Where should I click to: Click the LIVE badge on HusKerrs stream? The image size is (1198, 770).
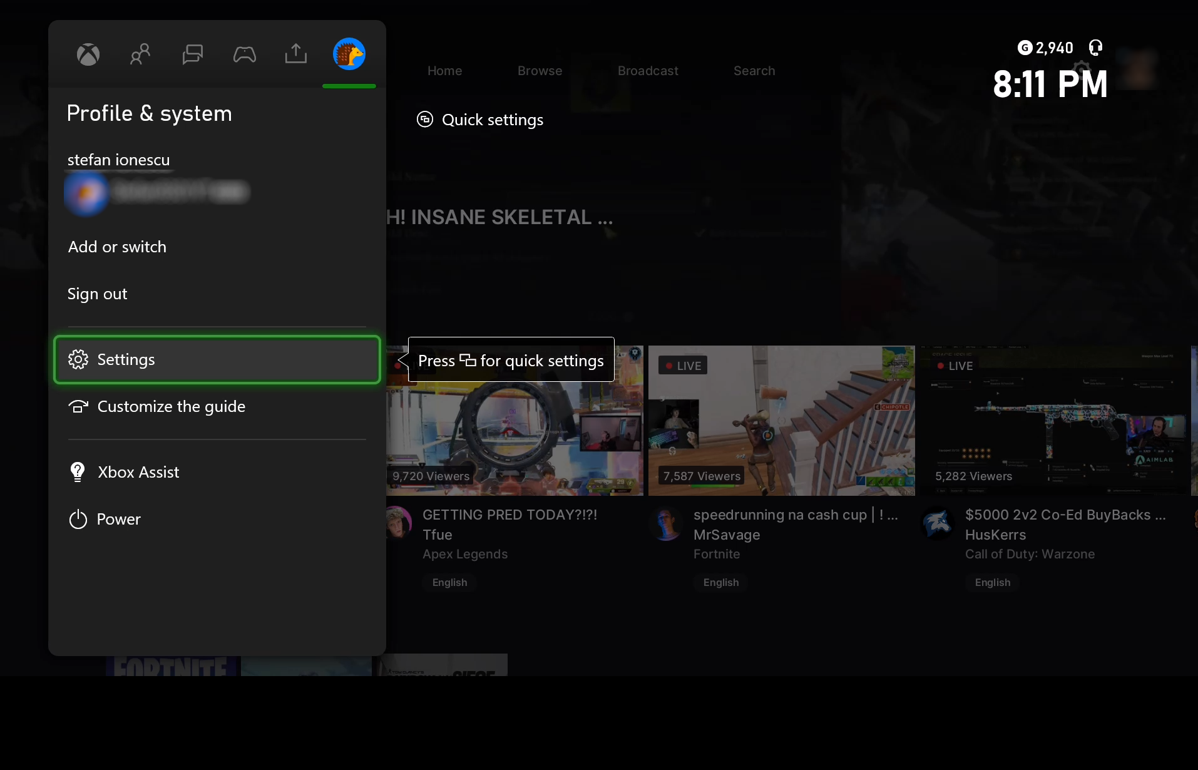point(955,366)
